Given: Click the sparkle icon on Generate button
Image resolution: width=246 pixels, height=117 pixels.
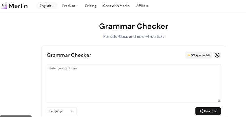Looking at the screenshot, I should [201, 111].
